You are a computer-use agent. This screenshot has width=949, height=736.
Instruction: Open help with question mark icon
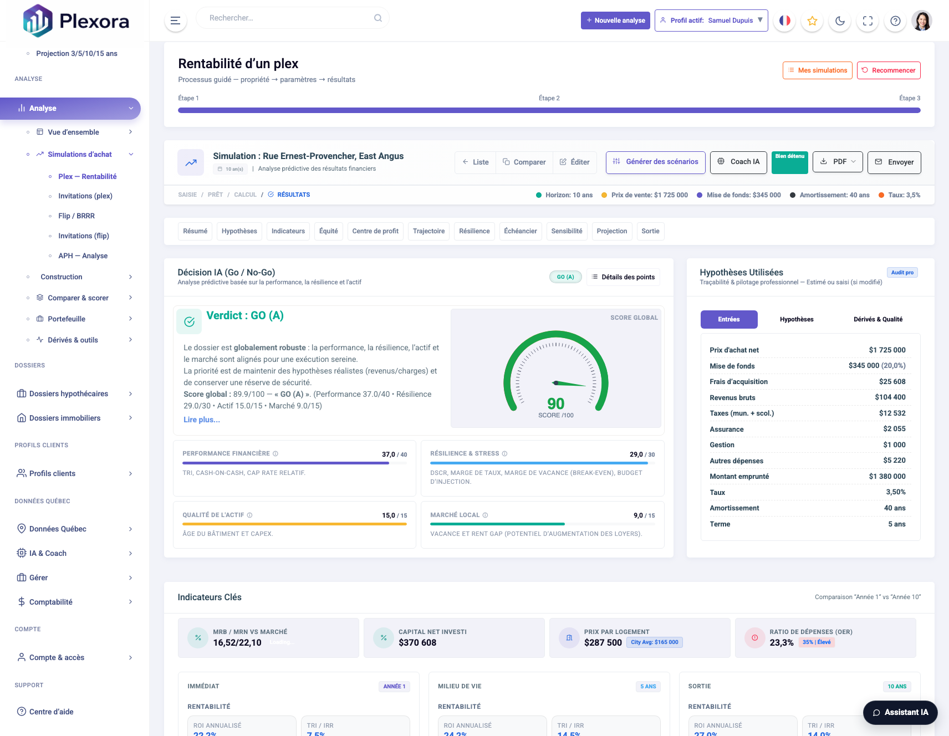click(895, 21)
